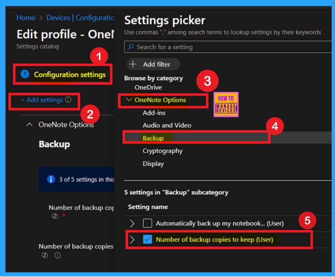Select the Backup subcategory
This screenshot has width=335, height=277.
(153, 138)
